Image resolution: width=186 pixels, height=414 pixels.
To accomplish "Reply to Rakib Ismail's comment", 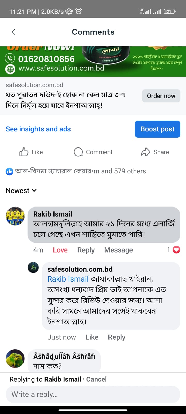I will [x=86, y=250].
